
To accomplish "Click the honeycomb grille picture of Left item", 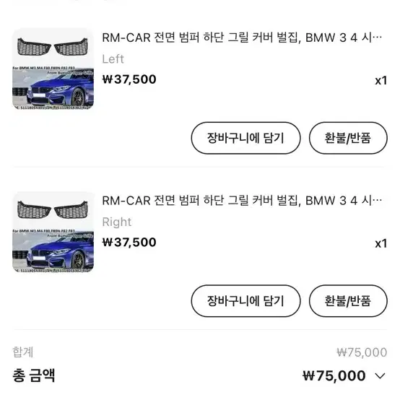I will click(53, 46).
